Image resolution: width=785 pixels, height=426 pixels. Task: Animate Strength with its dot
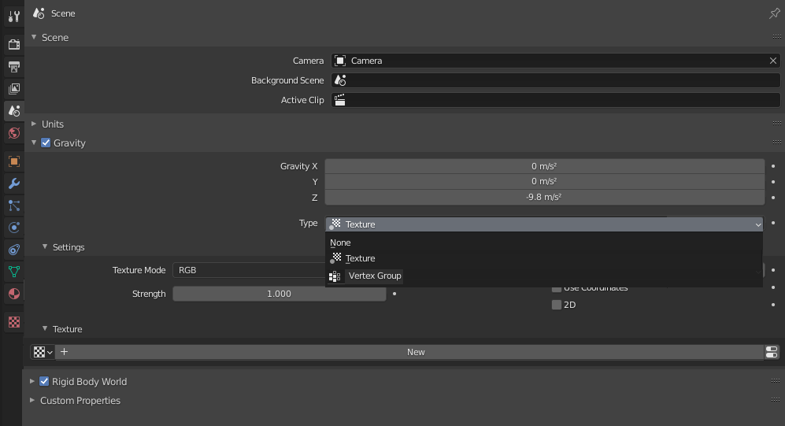394,294
